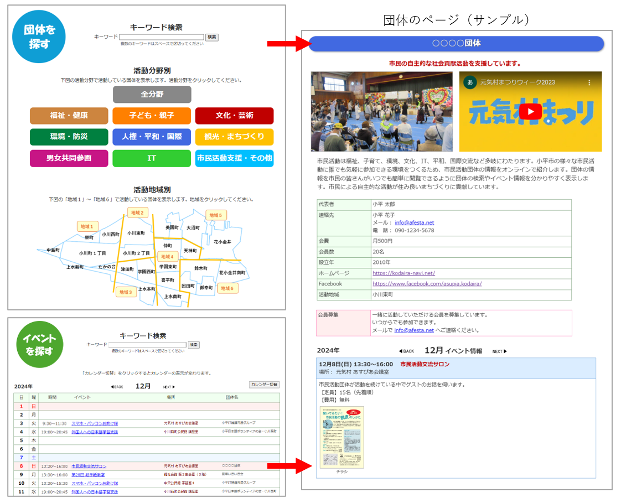Open 市民活動交流サロン event link in calendar

pyautogui.click(x=89, y=466)
